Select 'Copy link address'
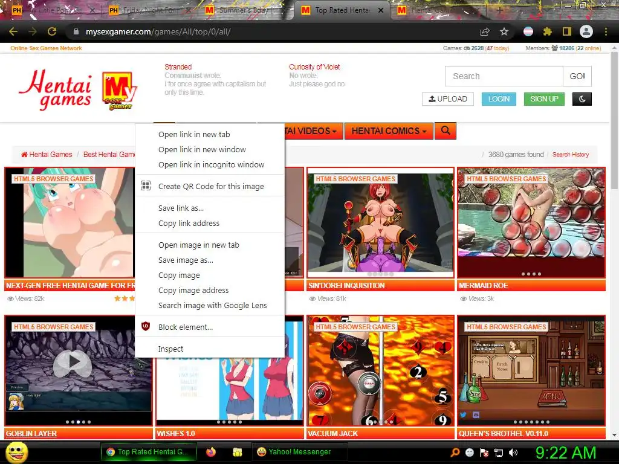Screen dimensions: 619x464 [210, 223]
